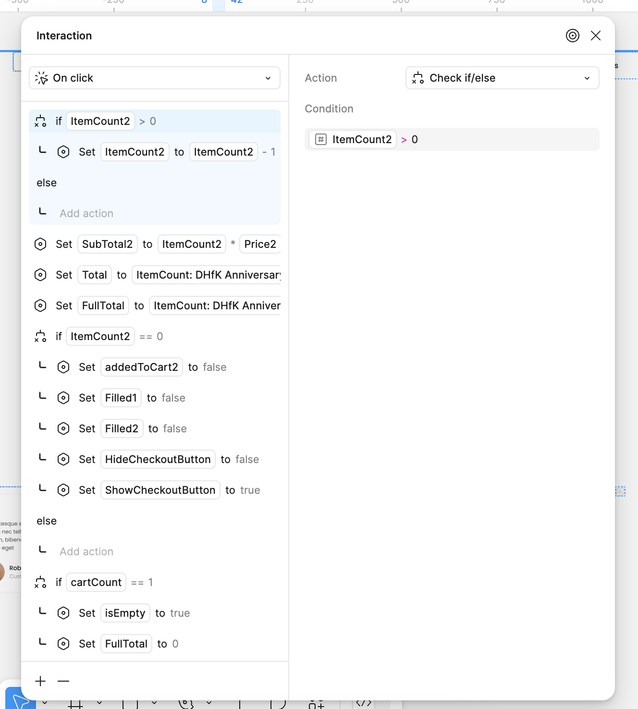
Task: Click the Set Total action icon
Action: 40,275
